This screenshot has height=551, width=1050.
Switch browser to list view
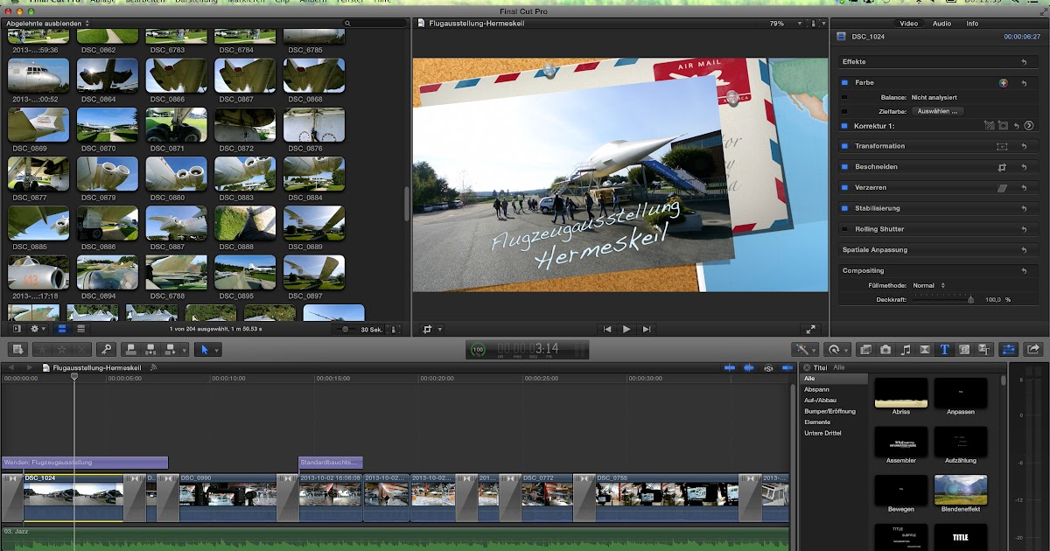tap(80, 329)
